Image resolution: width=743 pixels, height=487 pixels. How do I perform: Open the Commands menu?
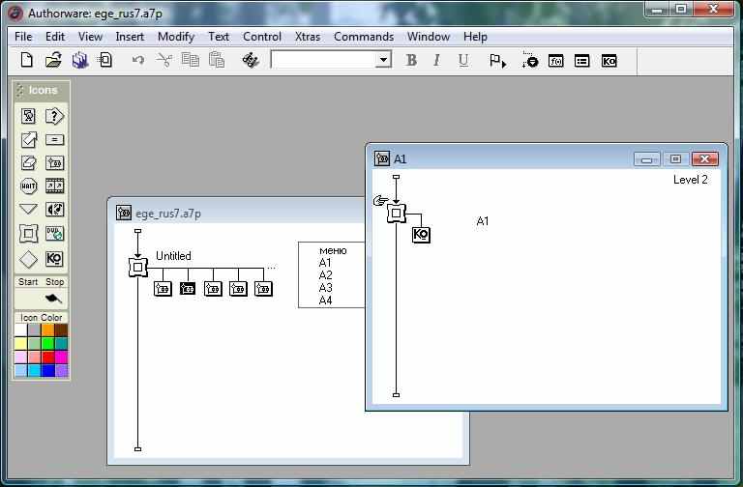[364, 37]
